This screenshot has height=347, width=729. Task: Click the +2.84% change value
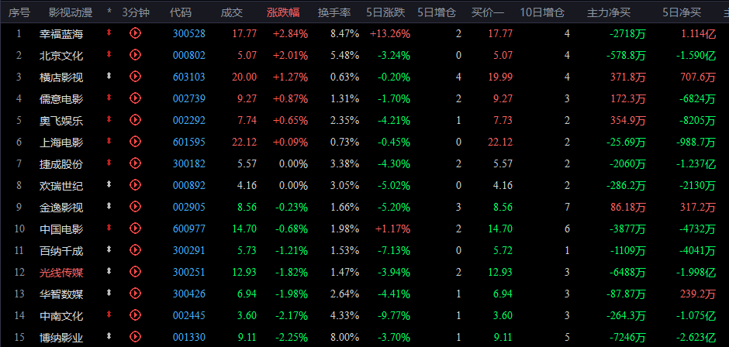tap(290, 33)
